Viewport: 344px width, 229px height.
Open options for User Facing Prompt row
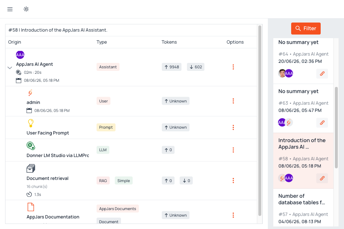pos(233,128)
